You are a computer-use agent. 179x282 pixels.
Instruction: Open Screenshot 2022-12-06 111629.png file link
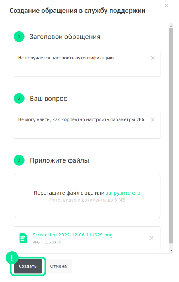[x=73, y=235]
